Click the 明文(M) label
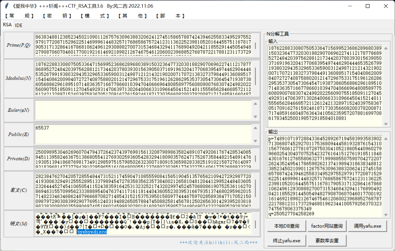395x251 pixels. 18,224
